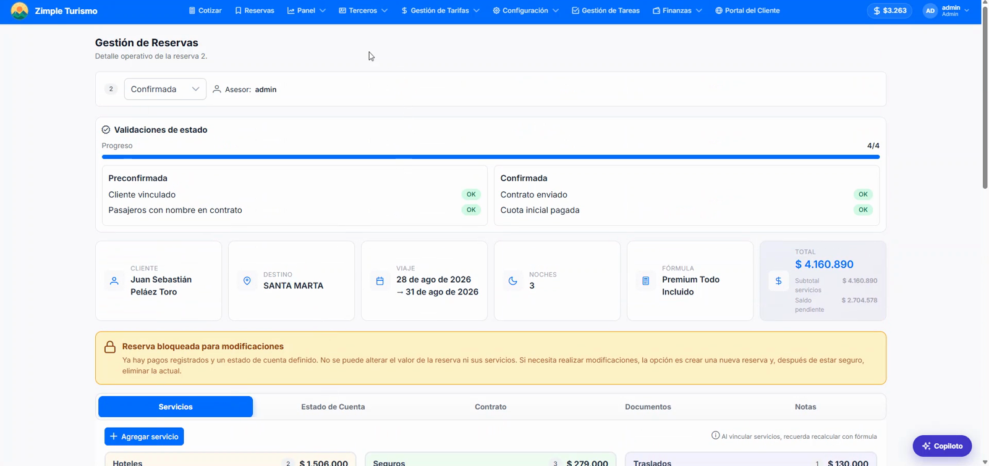Switch to the Contrato tab
989x466 pixels.
(491, 407)
